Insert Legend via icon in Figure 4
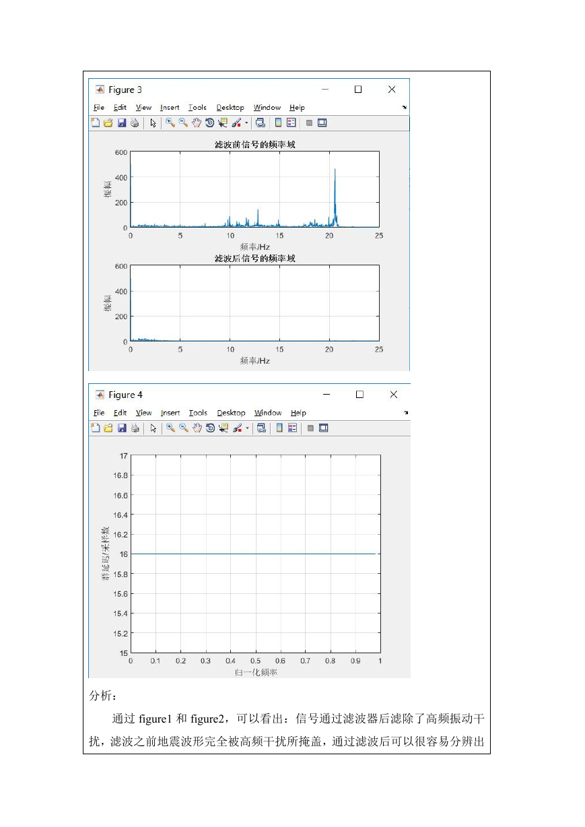Viewport: 585px width, 827px height. pyautogui.click(x=292, y=428)
